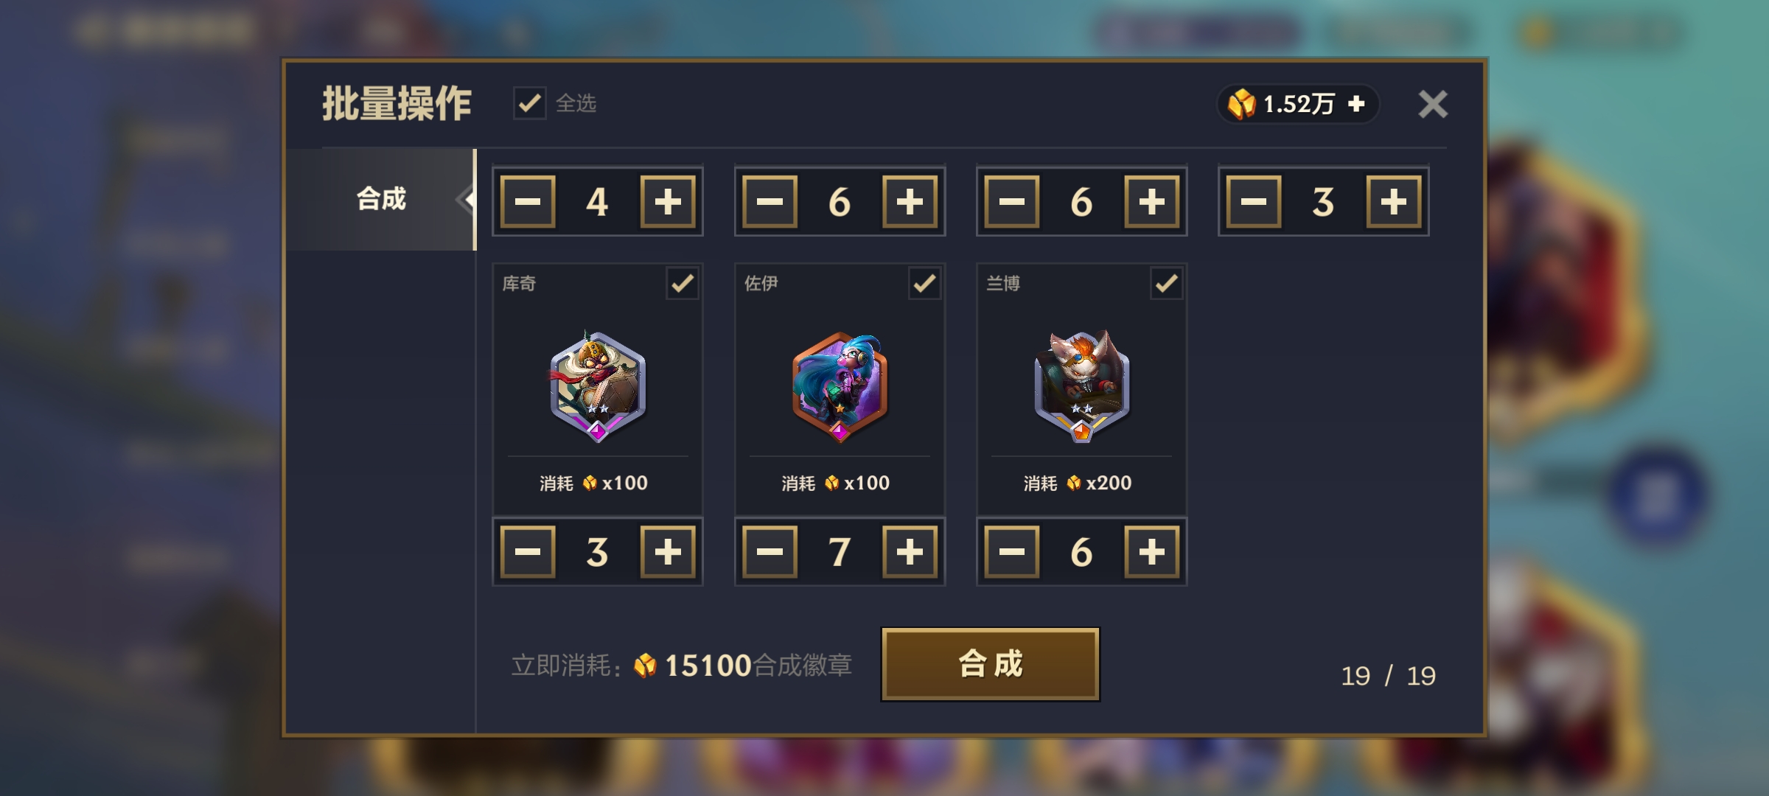The image size is (1769, 796).
Task: Uncheck the 库奇 card checkbox
Action: (683, 283)
